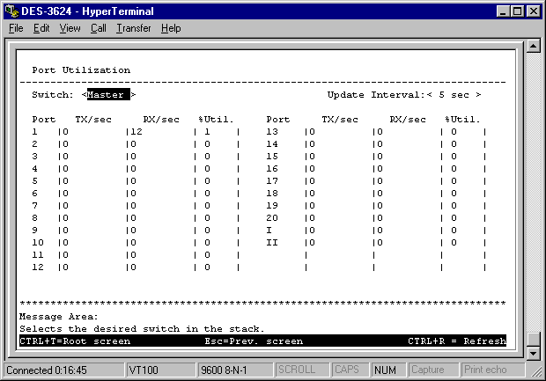Open the Edit menu

pos(41,28)
